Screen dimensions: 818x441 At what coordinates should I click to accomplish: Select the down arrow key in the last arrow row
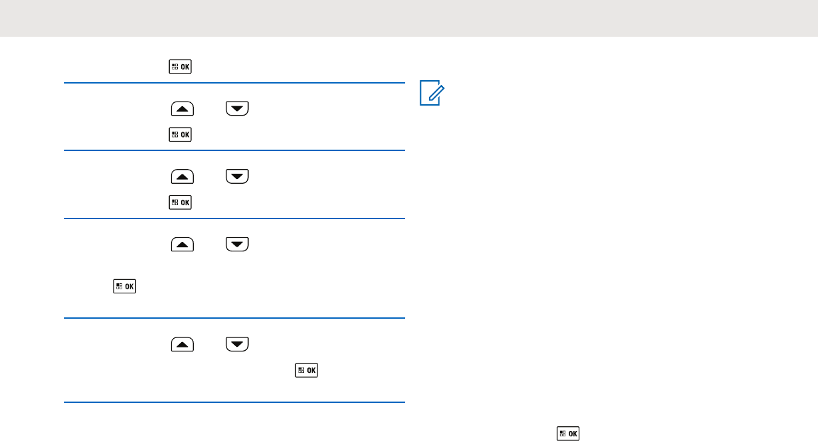point(237,344)
